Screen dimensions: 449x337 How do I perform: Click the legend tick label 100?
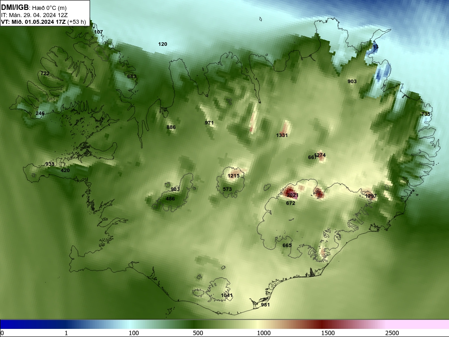click(134, 333)
